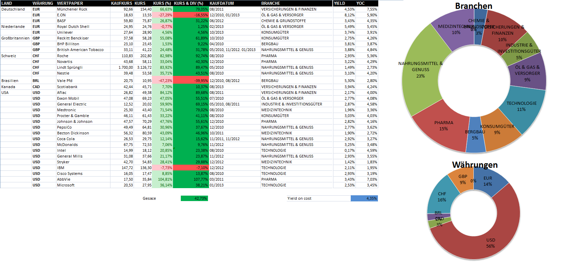Select the General Electric cell

coord(83,104)
